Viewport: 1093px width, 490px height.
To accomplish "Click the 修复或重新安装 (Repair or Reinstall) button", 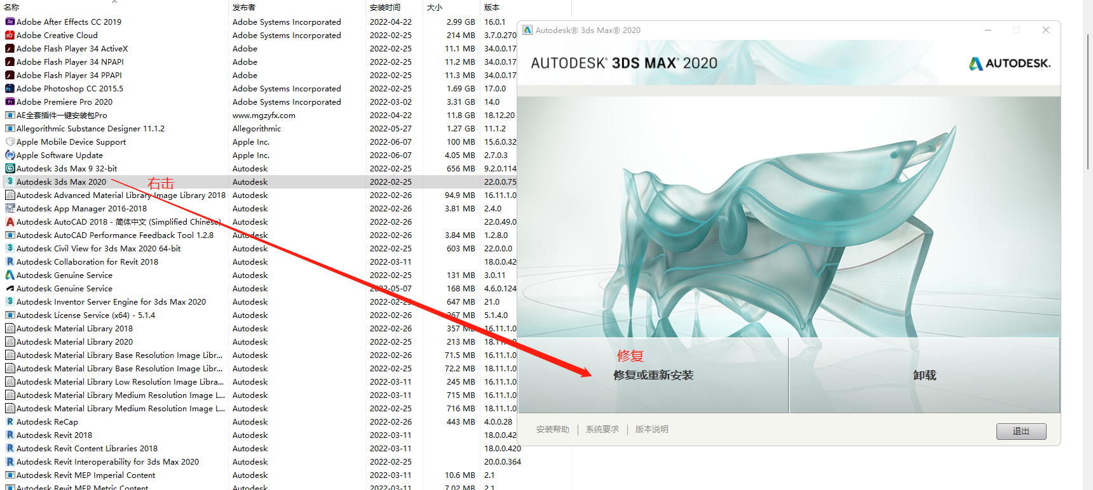I will click(x=653, y=375).
